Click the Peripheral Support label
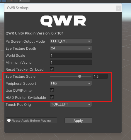Viewport: 131px width, 140px height. 21,84
